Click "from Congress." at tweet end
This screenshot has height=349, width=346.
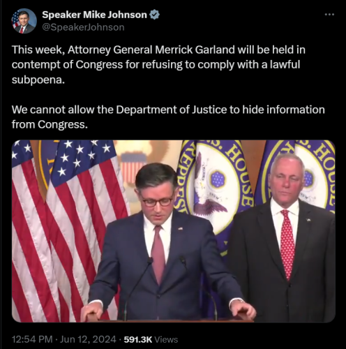click(50, 125)
